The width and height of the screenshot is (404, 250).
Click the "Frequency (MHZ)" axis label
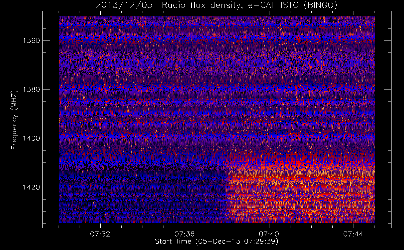[x=14, y=120]
